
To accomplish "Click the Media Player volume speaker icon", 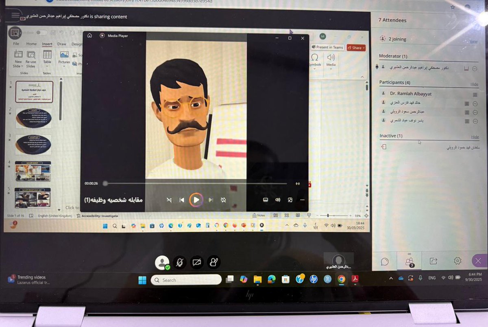I will click(x=278, y=200).
